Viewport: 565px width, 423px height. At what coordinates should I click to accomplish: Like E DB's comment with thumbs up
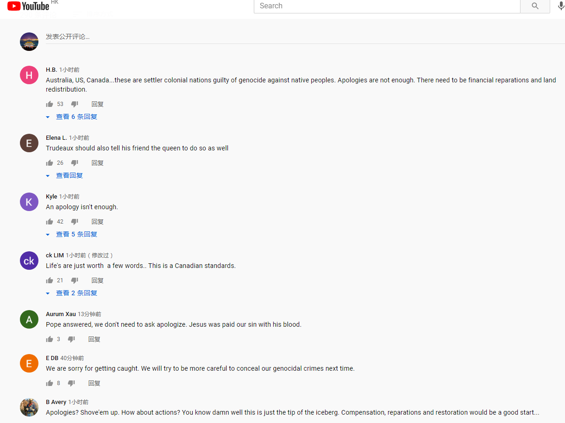(50, 383)
